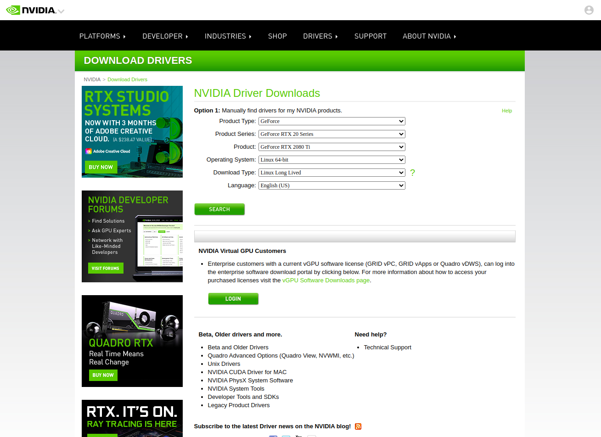The image size is (601, 437).
Task: Click the LOGIN button
Action: [x=233, y=299]
